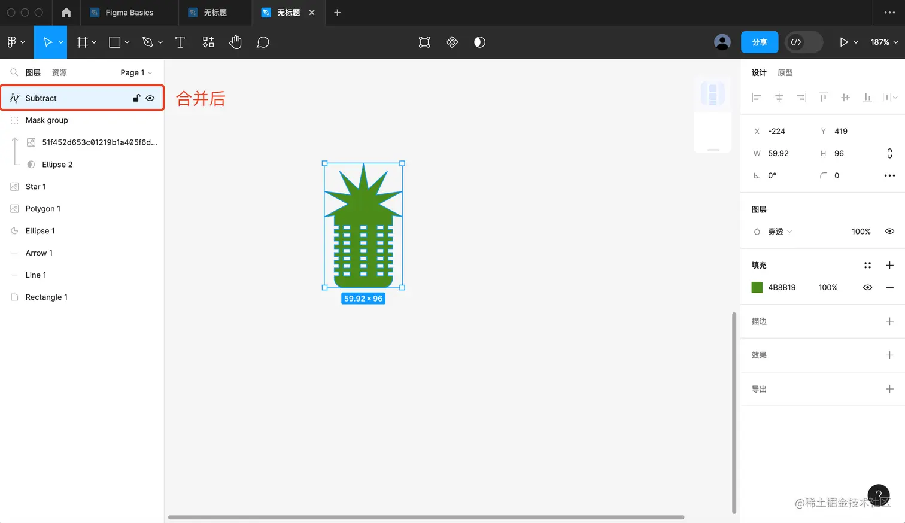
Task: Open a new tab with plus
Action: tap(337, 13)
